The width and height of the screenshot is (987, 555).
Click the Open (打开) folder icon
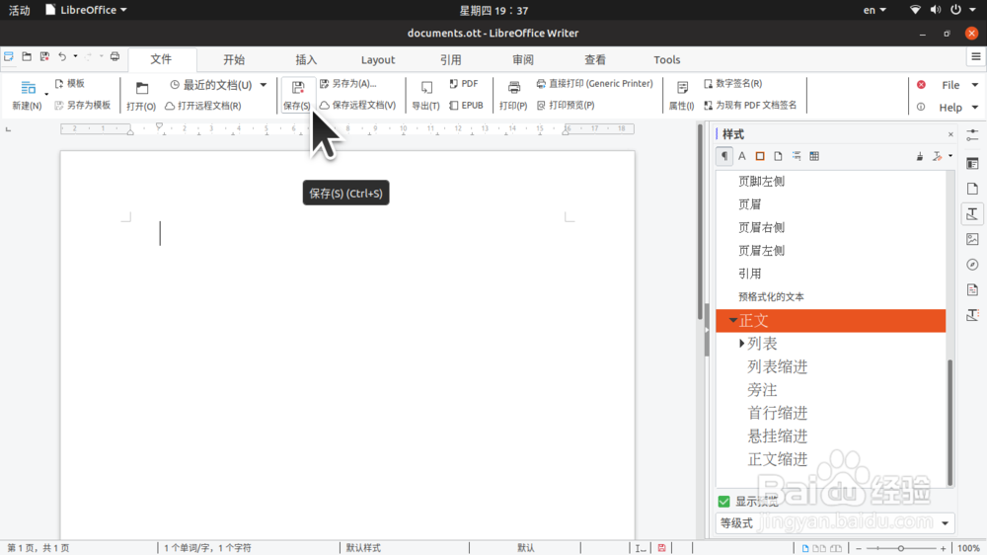tap(141, 88)
